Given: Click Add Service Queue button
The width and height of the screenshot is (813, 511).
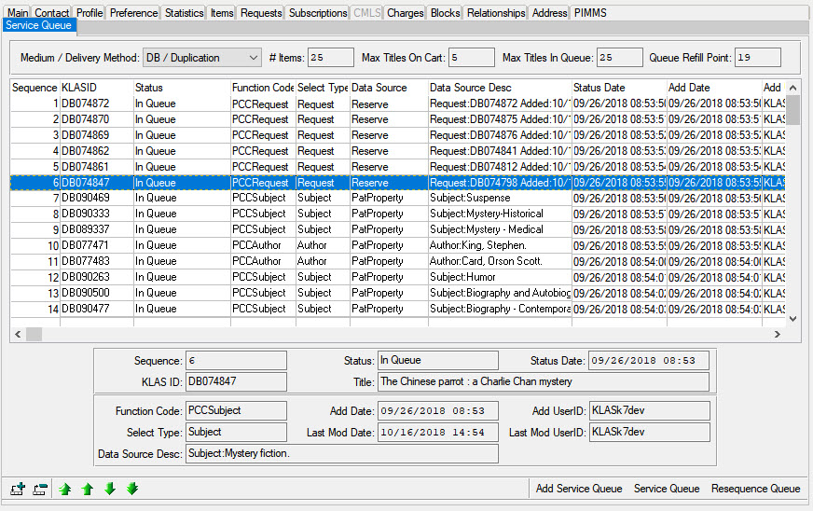Looking at the screenshot, I should (x=578, y=489).
